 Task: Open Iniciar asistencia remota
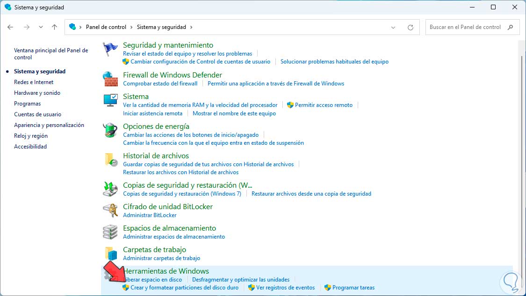(x=152, y=113)
